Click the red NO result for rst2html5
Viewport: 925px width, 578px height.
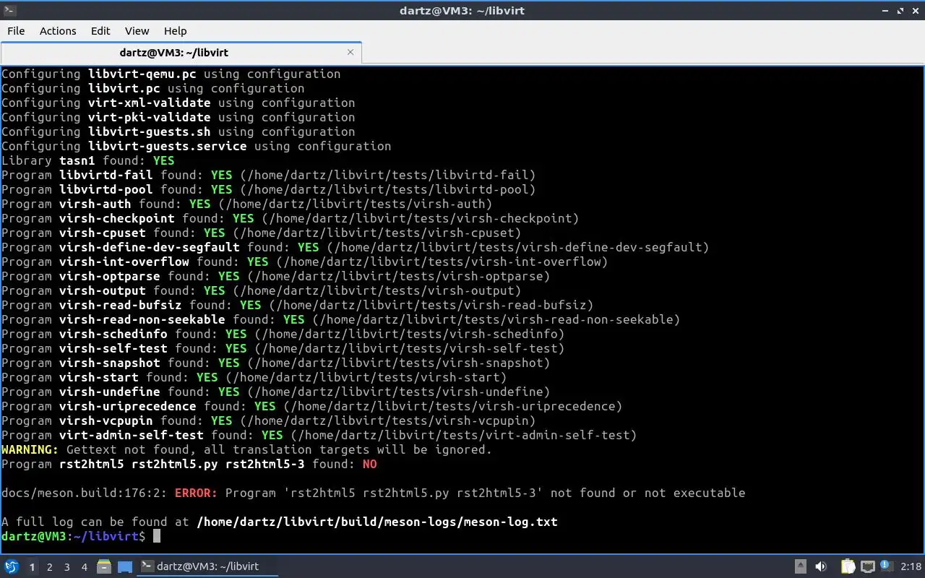coord(369,464)
